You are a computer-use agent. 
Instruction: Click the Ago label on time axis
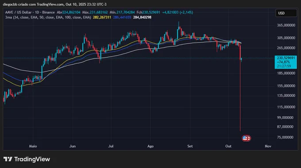click(x=150, y=146)
